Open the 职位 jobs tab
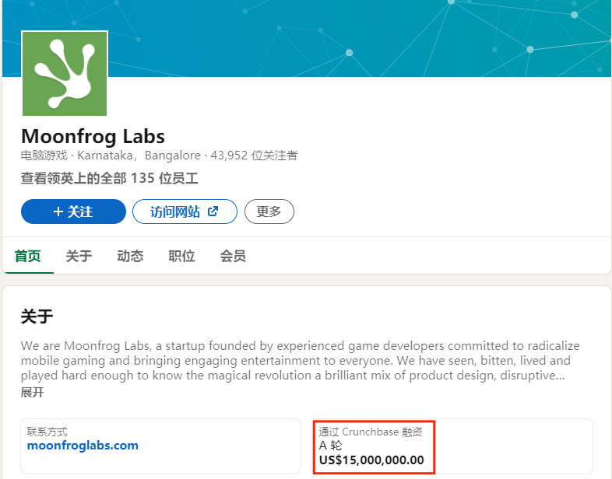The width and height of the screenshot is (612, 479). pos(181,256)
